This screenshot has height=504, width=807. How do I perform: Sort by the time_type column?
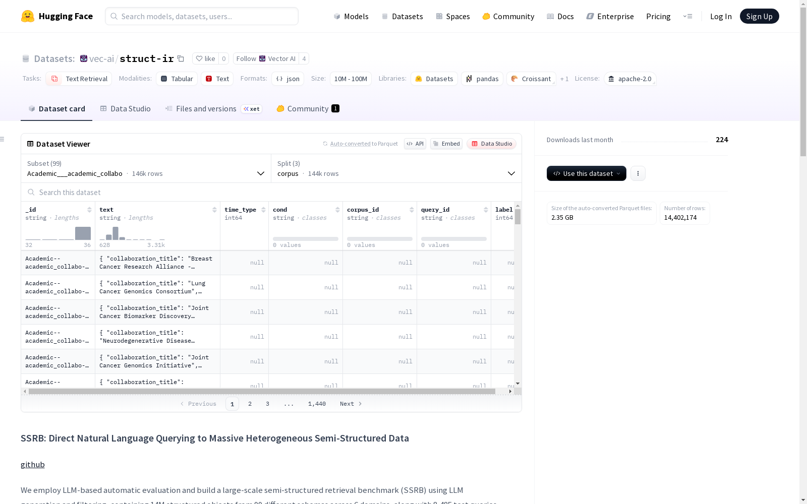(x=263, y=210)
